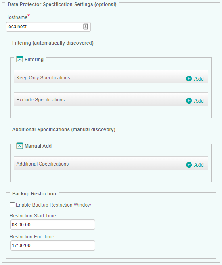The width and height of the screenshot is (222, 265).
Task: Collapse the Filtering section
Action: (19, 59)
